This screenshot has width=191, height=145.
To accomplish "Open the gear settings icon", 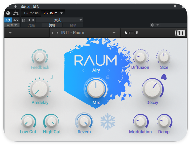I will point(152,25).
